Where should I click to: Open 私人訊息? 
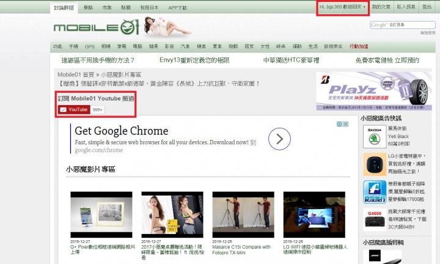406,7
